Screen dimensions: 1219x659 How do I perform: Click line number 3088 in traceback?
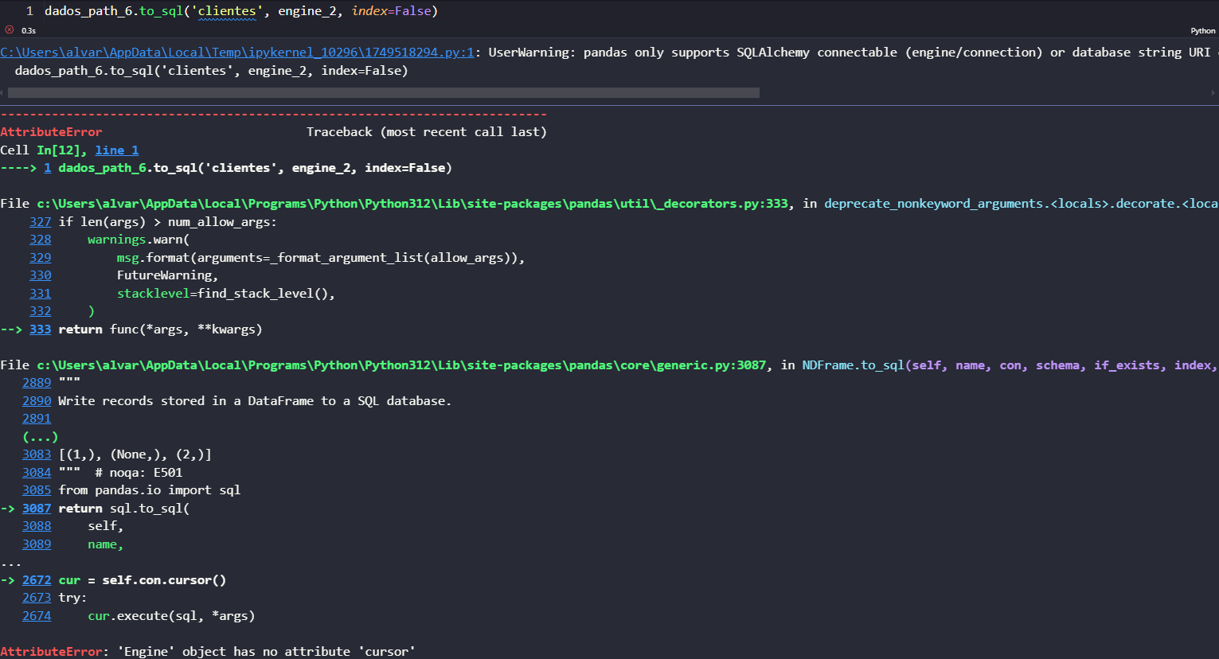37,526
